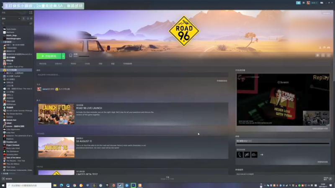Select the highlighted 九十六号公路 entry
335x188 pixels.
tap(17, 70)
